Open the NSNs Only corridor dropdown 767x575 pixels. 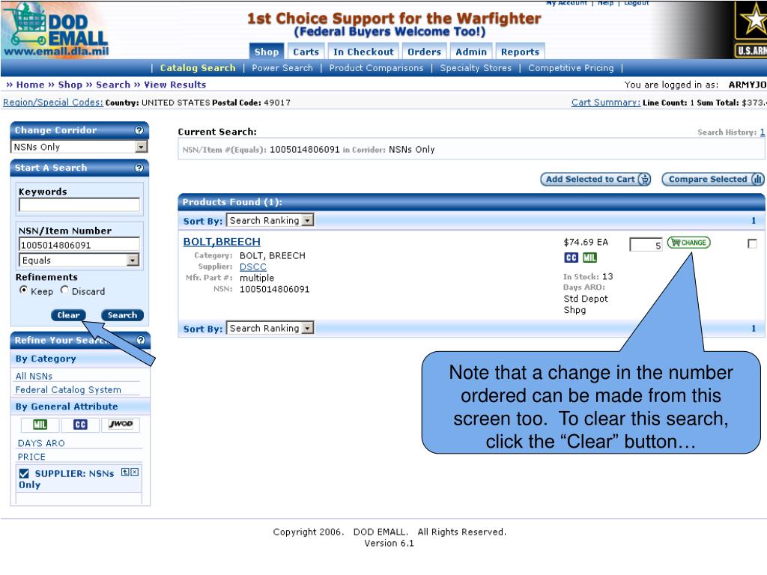tap(79, 147)
